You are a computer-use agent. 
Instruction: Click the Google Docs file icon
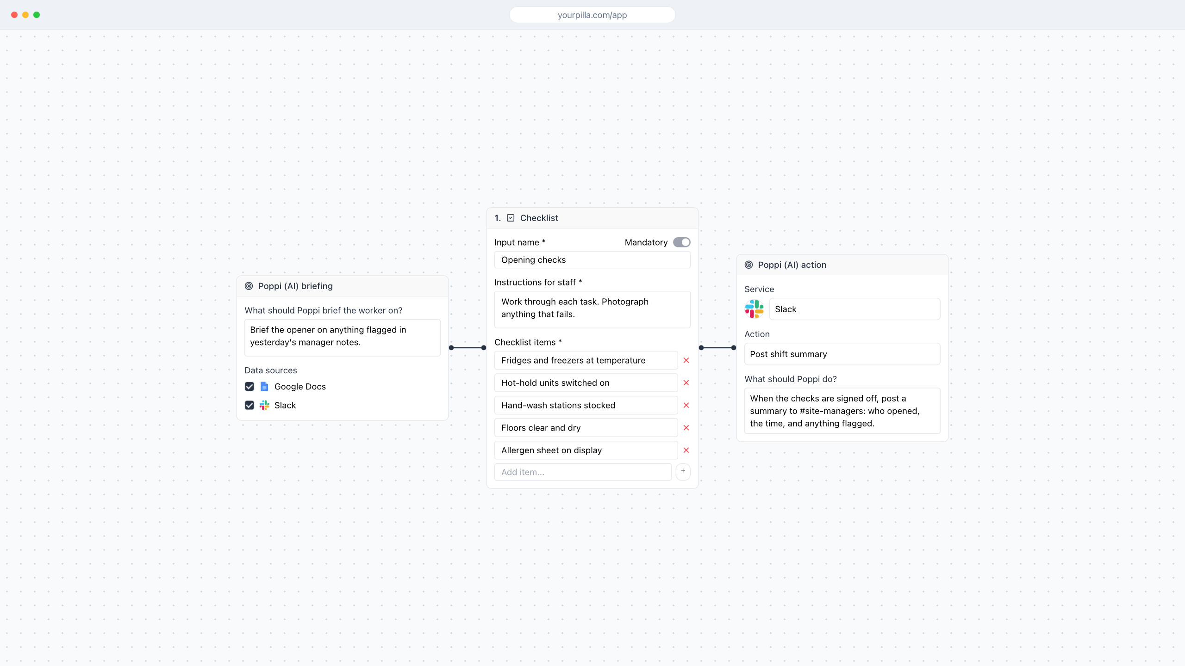(264, 386)
